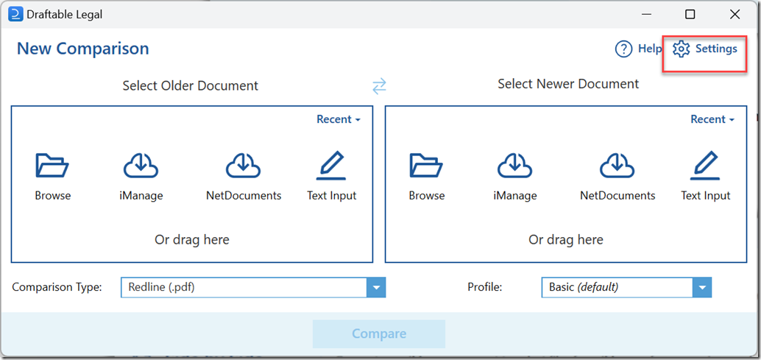Maximize the Draftable Legal window
Viewport: 761px width, 360px height.
point(690,15)
